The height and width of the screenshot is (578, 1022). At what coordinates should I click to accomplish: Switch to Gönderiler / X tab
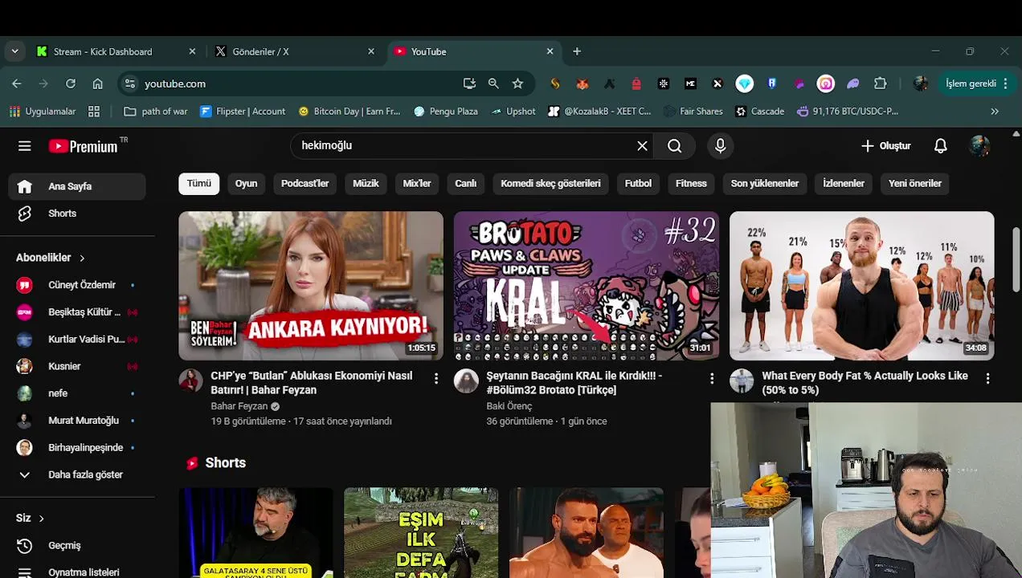coord(295,51)
